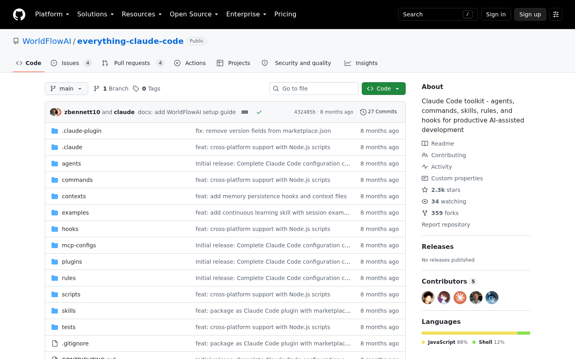Expand the Enterprise menu
The height and width of the screenshot is (359, 575).
246,14
